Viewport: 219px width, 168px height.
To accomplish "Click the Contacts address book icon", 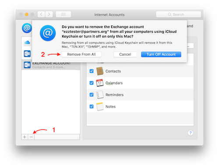I will pos(100,71).
